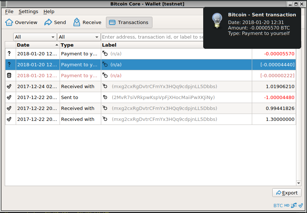Image resolution: width=307 pixels, height=213 pixels.
Task: Click self-payment icon in -0.00005570 row
Action: pyautogui.click(x=105, y=54)
